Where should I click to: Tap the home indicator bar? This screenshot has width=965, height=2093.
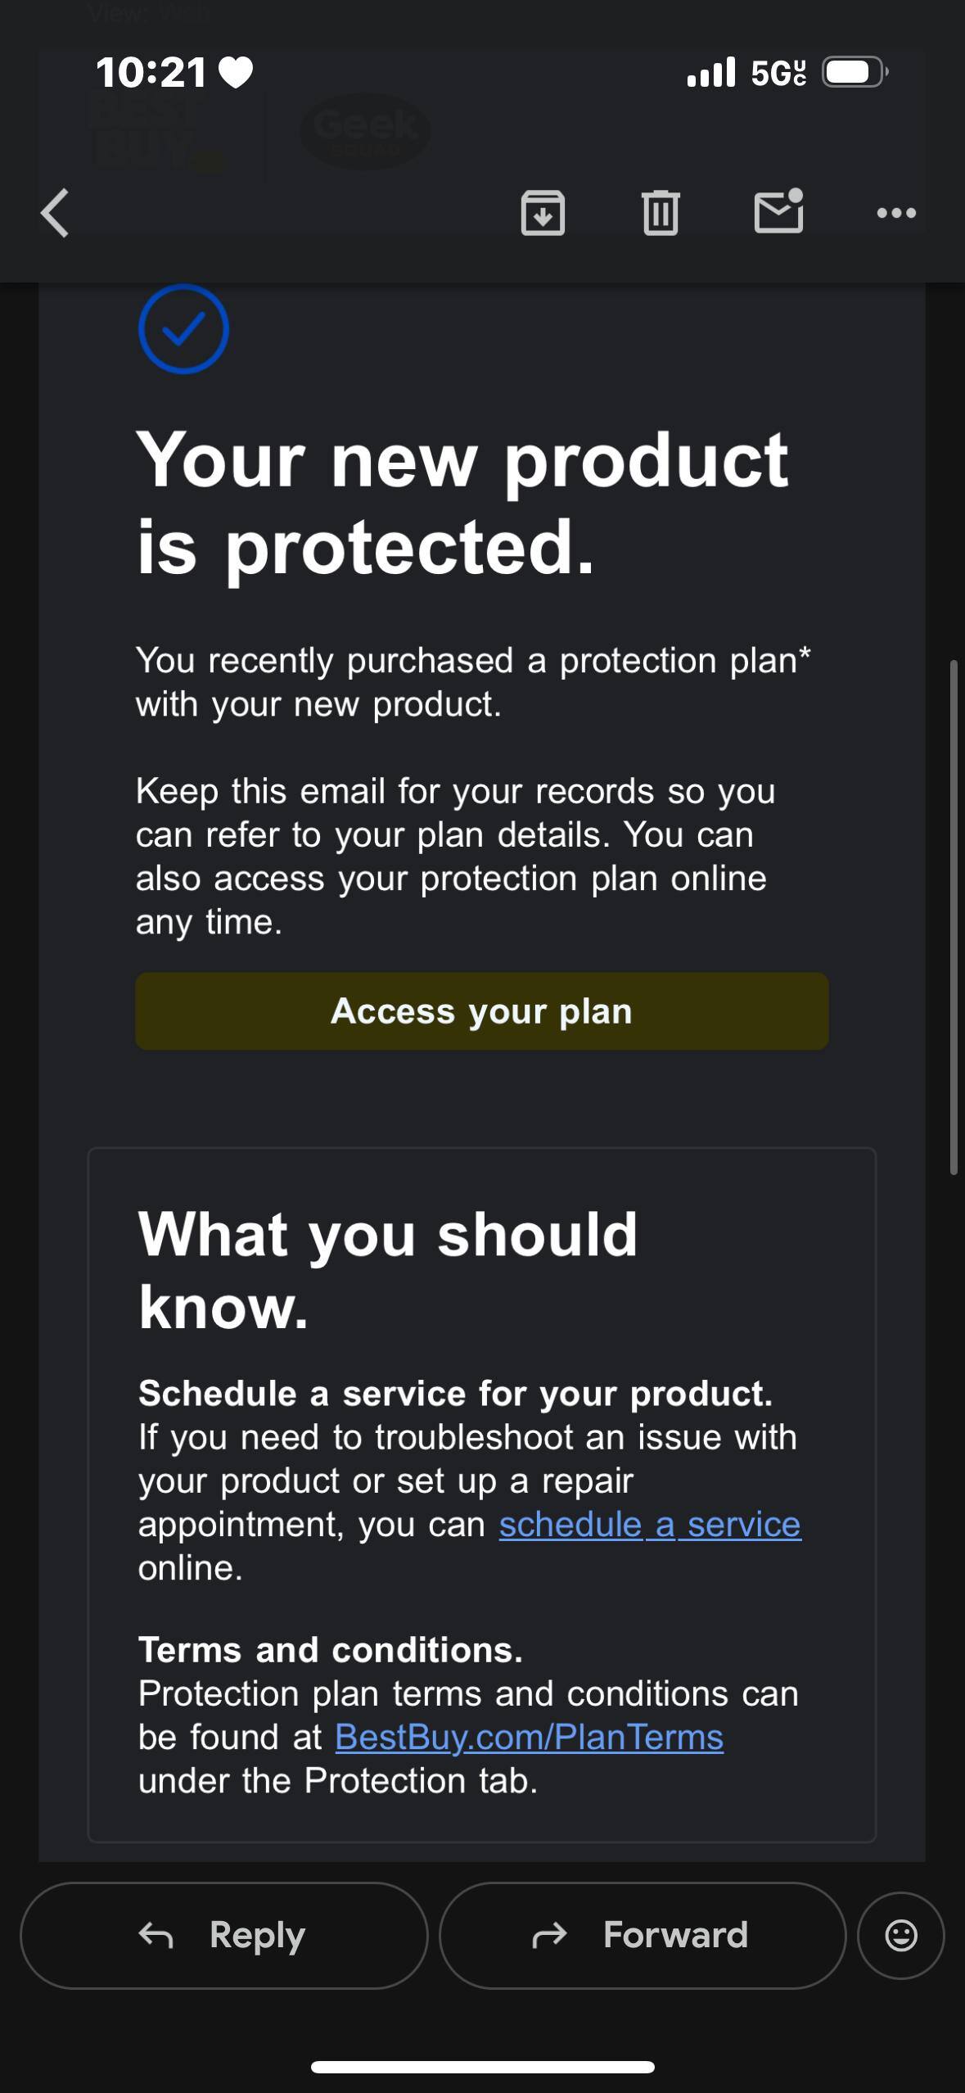click(482, 2067)
